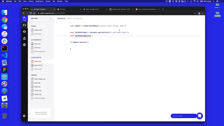Click darkModeToggleText variable in code
224x126 pixels.
pyautogui.click(x=83, y=36)
